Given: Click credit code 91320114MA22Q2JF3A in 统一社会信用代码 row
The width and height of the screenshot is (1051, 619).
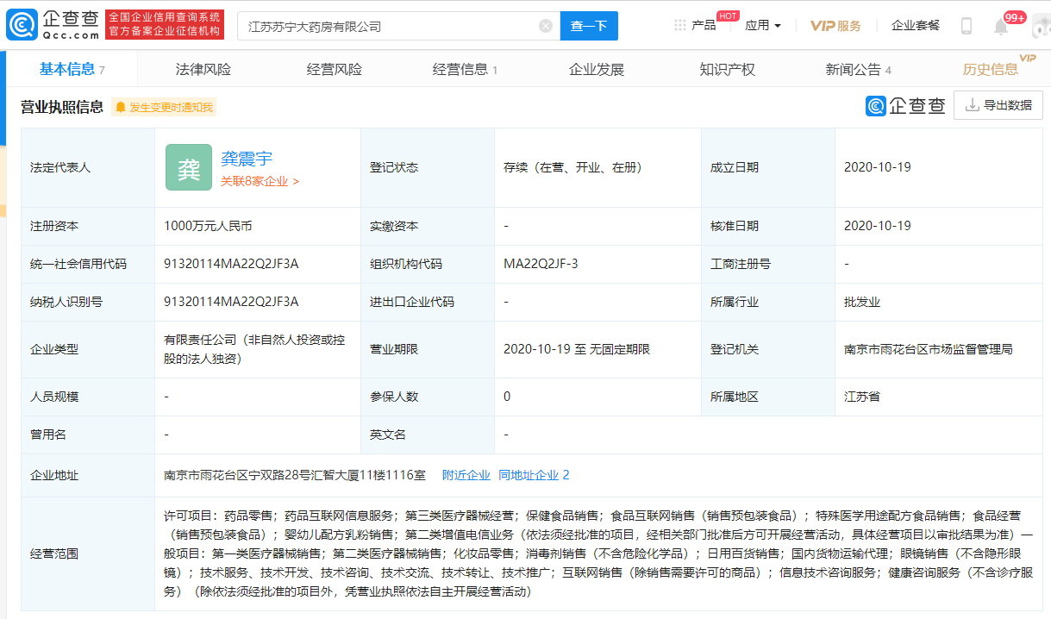Looking at the screenshot, I should click(231, 264).
